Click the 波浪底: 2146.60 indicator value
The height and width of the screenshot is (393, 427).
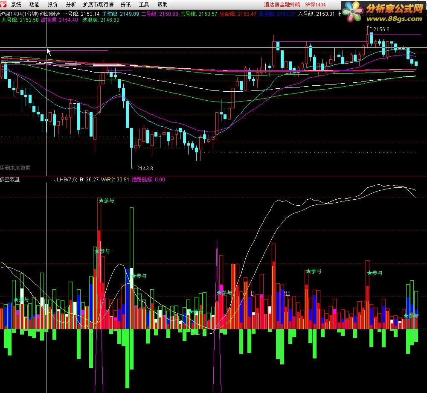[101, 20]
